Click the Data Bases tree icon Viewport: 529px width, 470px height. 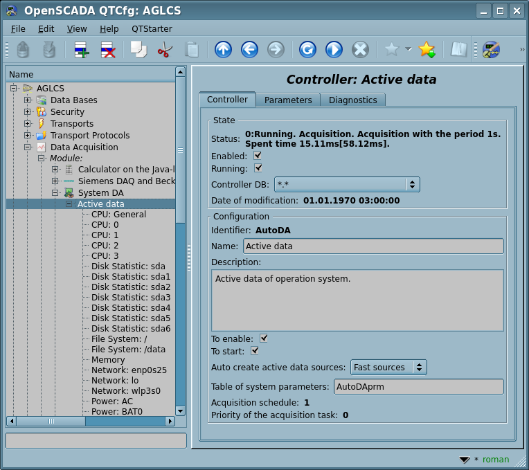41,100
